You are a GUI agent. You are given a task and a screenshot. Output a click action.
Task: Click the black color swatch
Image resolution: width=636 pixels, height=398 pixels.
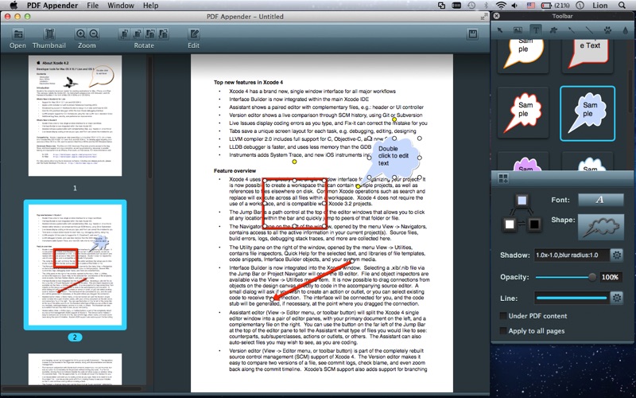click(x=534, y=224)
